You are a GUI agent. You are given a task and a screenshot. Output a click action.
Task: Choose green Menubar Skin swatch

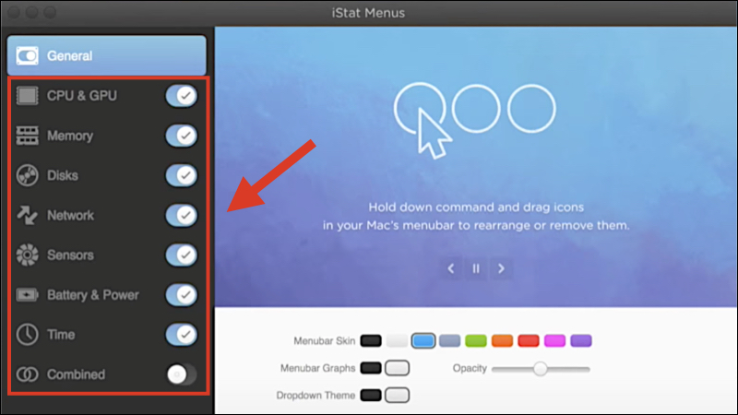[x=476, y=340]
